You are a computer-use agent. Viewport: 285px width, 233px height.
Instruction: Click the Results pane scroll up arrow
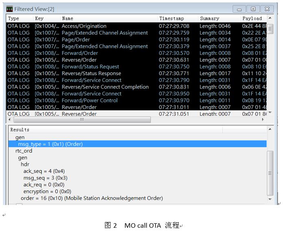tap(270, 129)
